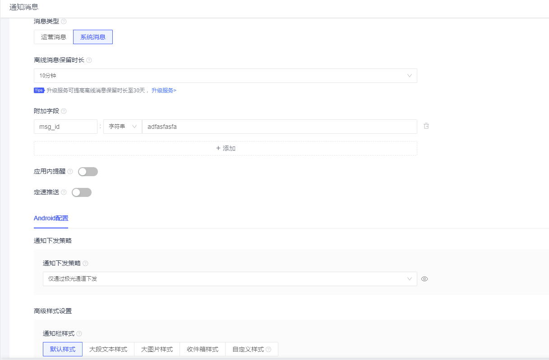Enable the 应用内提醒 switch
Viewport: 549px width, 360px height.
click(88, 172)
